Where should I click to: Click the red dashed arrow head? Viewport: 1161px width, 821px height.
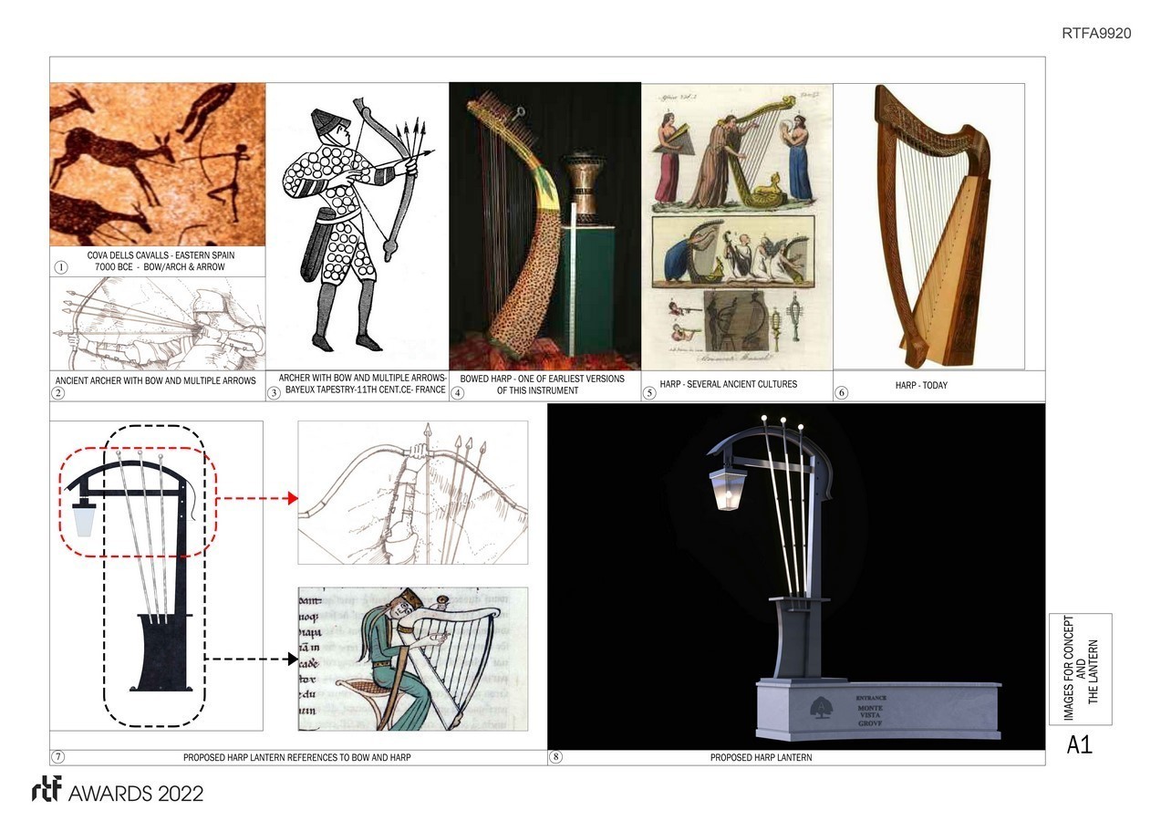pos(292,498)
